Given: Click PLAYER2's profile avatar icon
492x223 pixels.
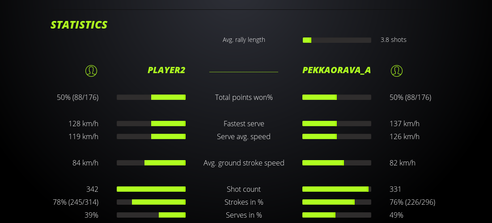Looking at the screenshot, I should [x=91, y=70].
